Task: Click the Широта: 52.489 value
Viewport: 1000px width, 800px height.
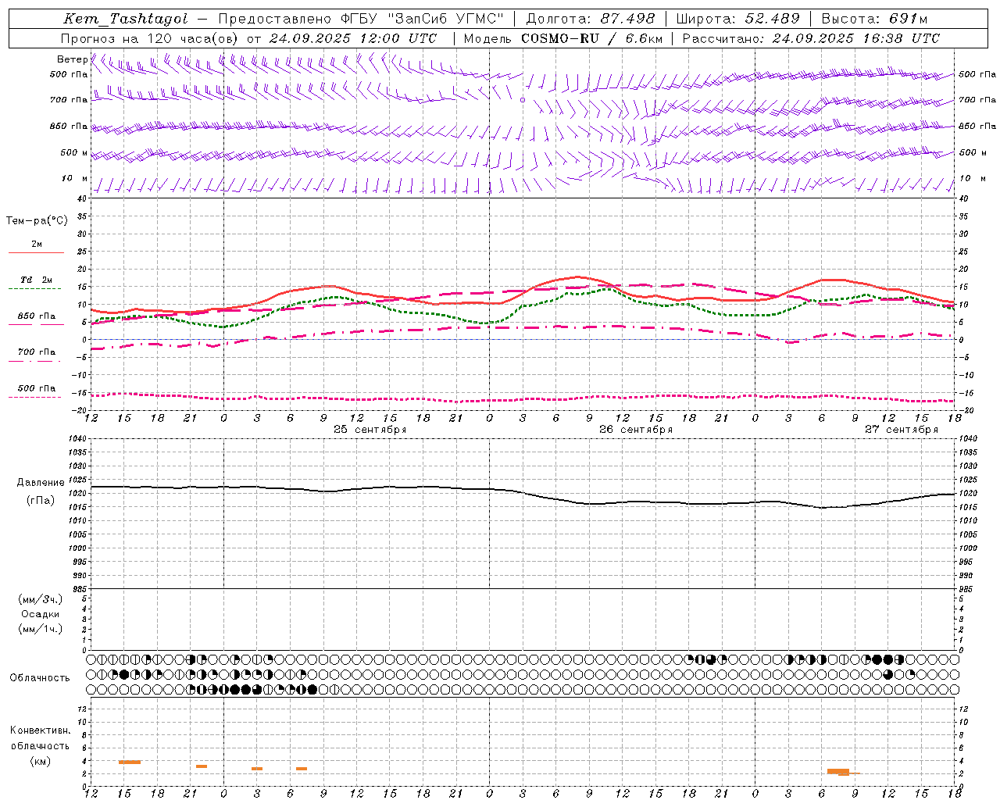Action: point(738,20)
